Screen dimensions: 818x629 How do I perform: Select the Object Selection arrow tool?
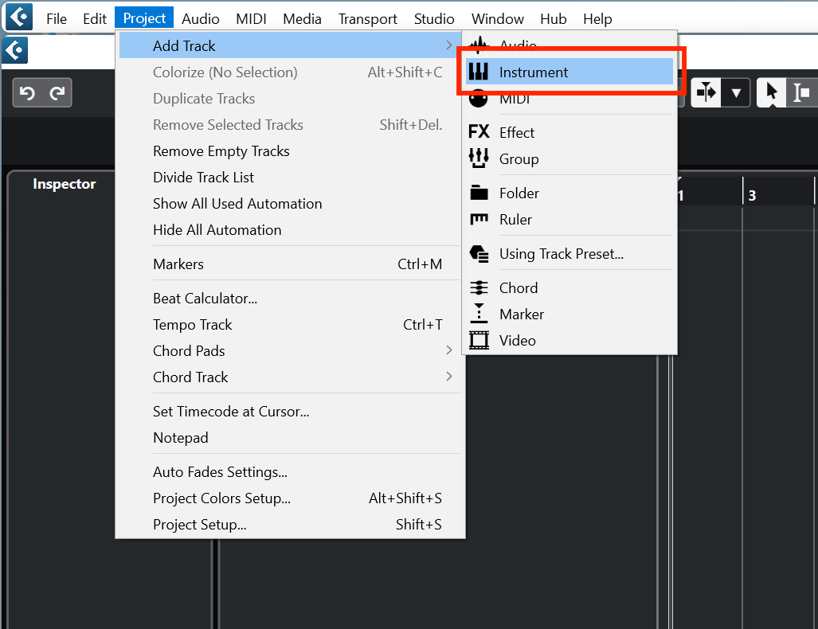pos(771,92)
